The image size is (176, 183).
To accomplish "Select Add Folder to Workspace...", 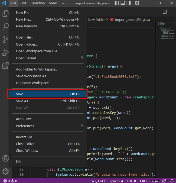I will pos(48,69).
